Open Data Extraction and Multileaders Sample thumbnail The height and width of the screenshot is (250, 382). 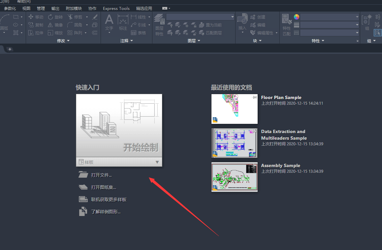coord(234,143)
